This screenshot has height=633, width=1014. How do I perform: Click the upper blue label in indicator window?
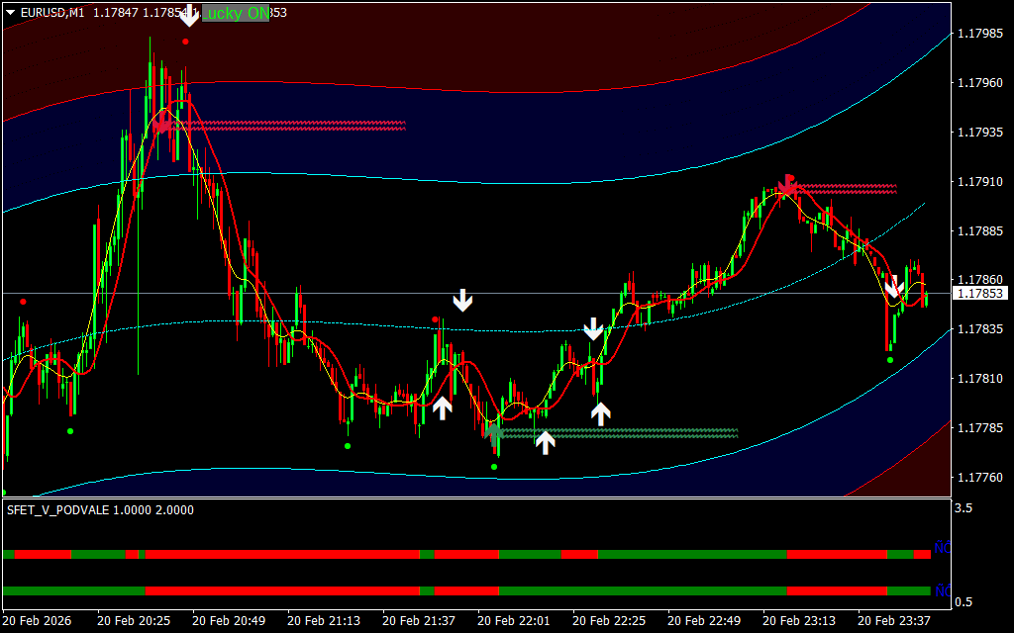point(942,547)
